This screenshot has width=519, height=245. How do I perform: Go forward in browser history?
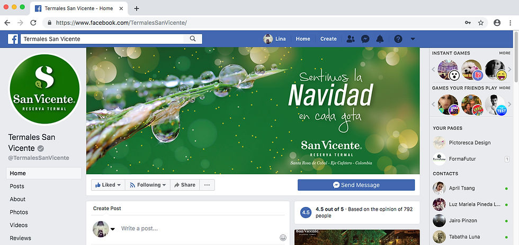[20, 23]
